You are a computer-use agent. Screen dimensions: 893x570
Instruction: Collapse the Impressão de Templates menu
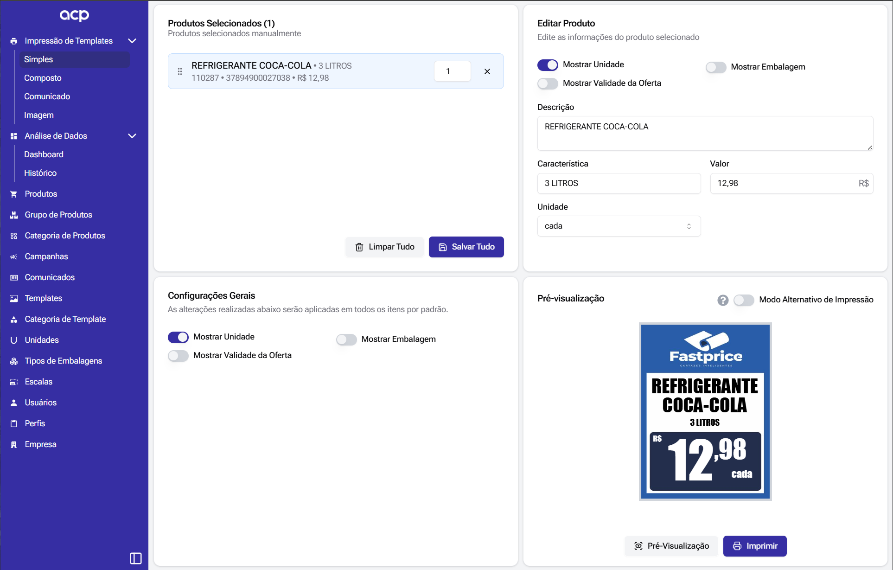pyautogui.click(x=132, y=41)
